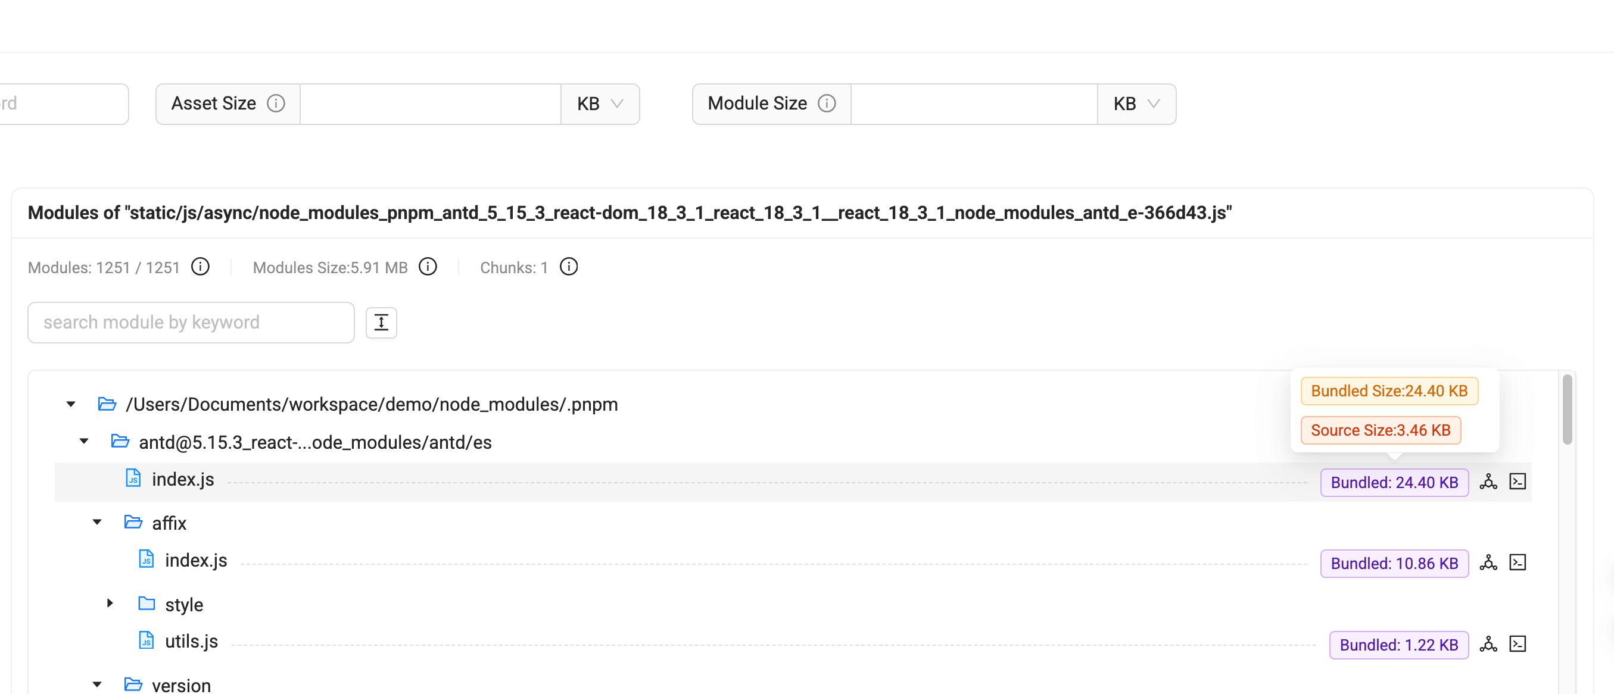This screenshot has width=1614, height=694.
Task: Expand the style folder
Action: pyautogui.click(x=110, y=604)
